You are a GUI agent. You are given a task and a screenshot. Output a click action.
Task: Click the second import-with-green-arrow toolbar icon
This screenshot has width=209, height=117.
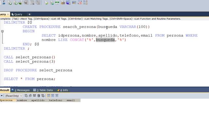15,3
